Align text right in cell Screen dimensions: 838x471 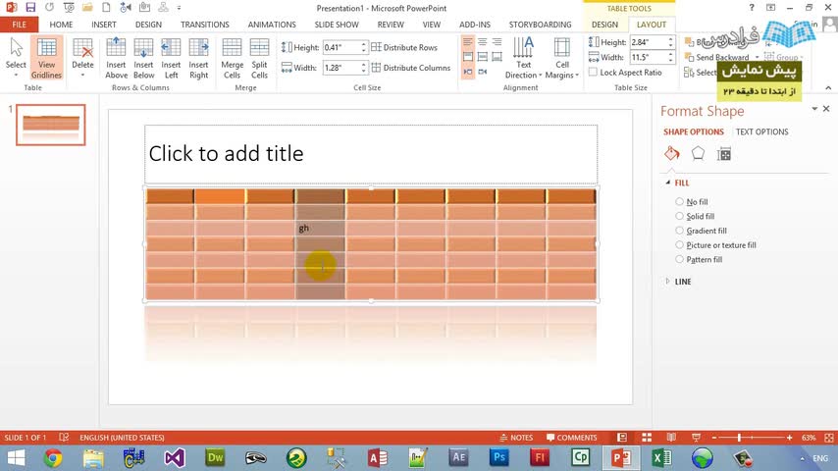click(498, 41)
